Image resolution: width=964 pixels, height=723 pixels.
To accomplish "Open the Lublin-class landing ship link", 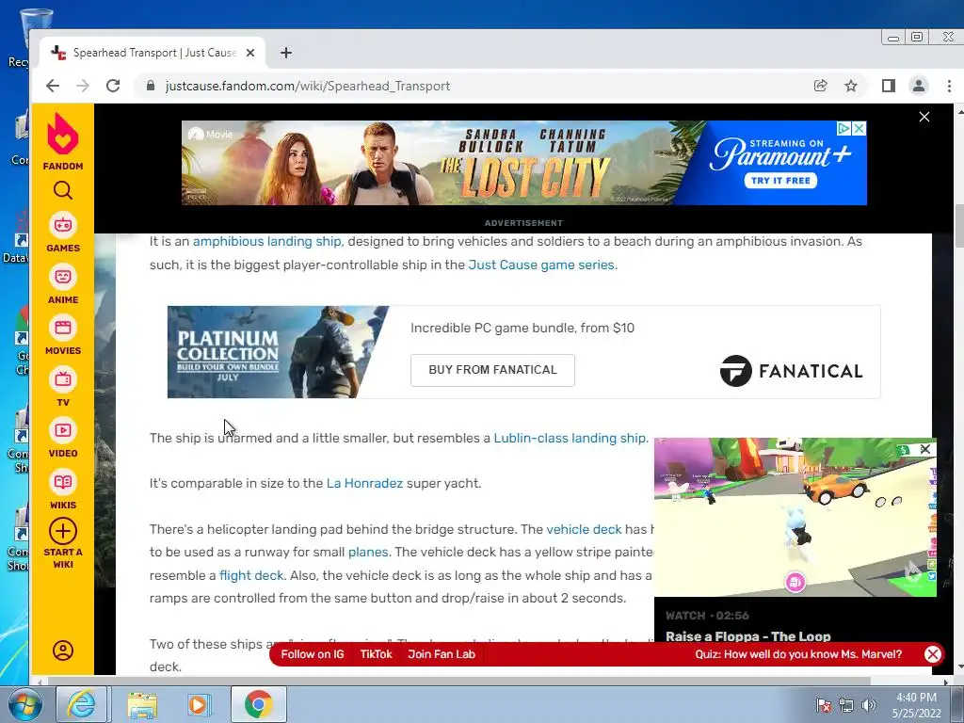I will (x=570, y=439).
